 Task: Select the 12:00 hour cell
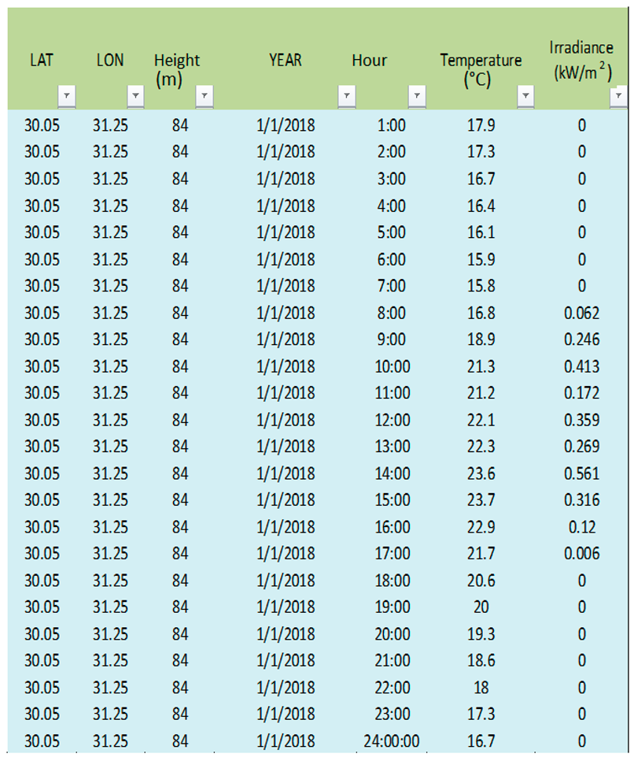391,420
